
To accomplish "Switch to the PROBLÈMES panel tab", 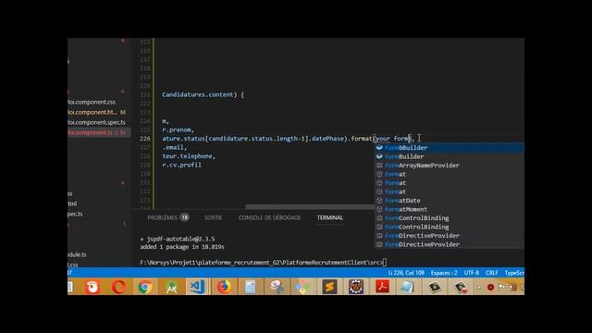I will [x=163, y=217].
